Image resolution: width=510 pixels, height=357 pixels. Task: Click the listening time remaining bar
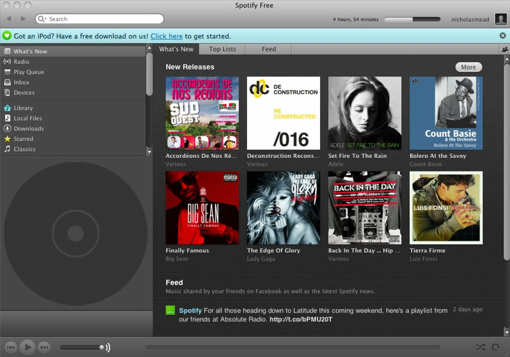click(x=412, y=19)
